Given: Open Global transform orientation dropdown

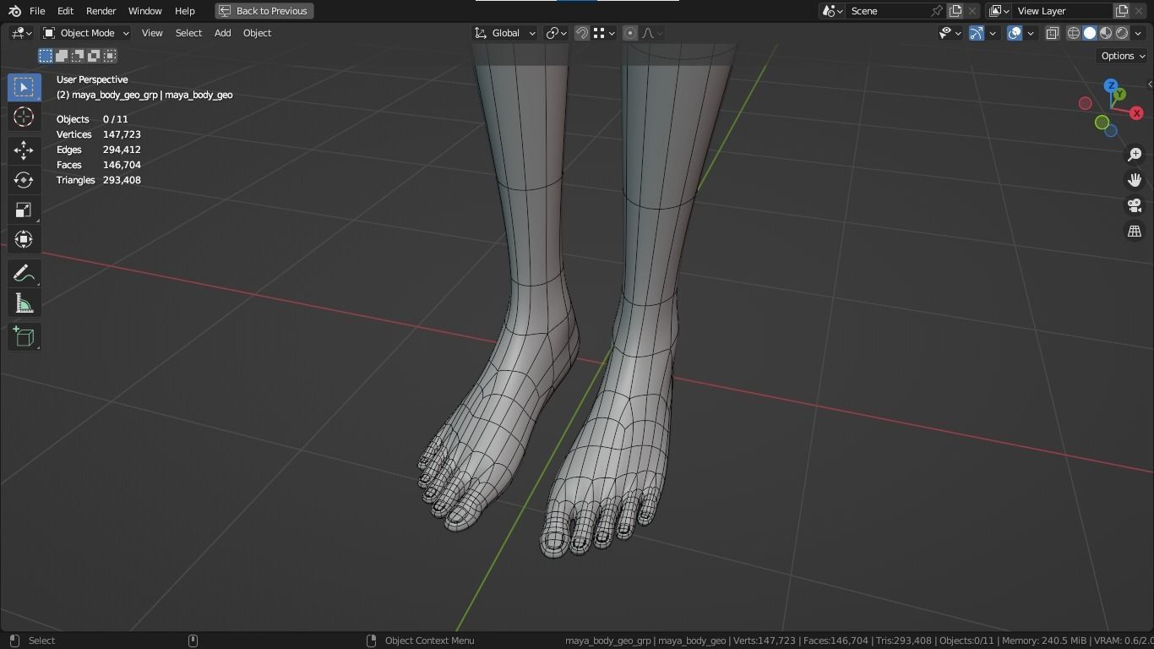Looking at the screenshot, I should pyautogui.click(x=504, y=33).
